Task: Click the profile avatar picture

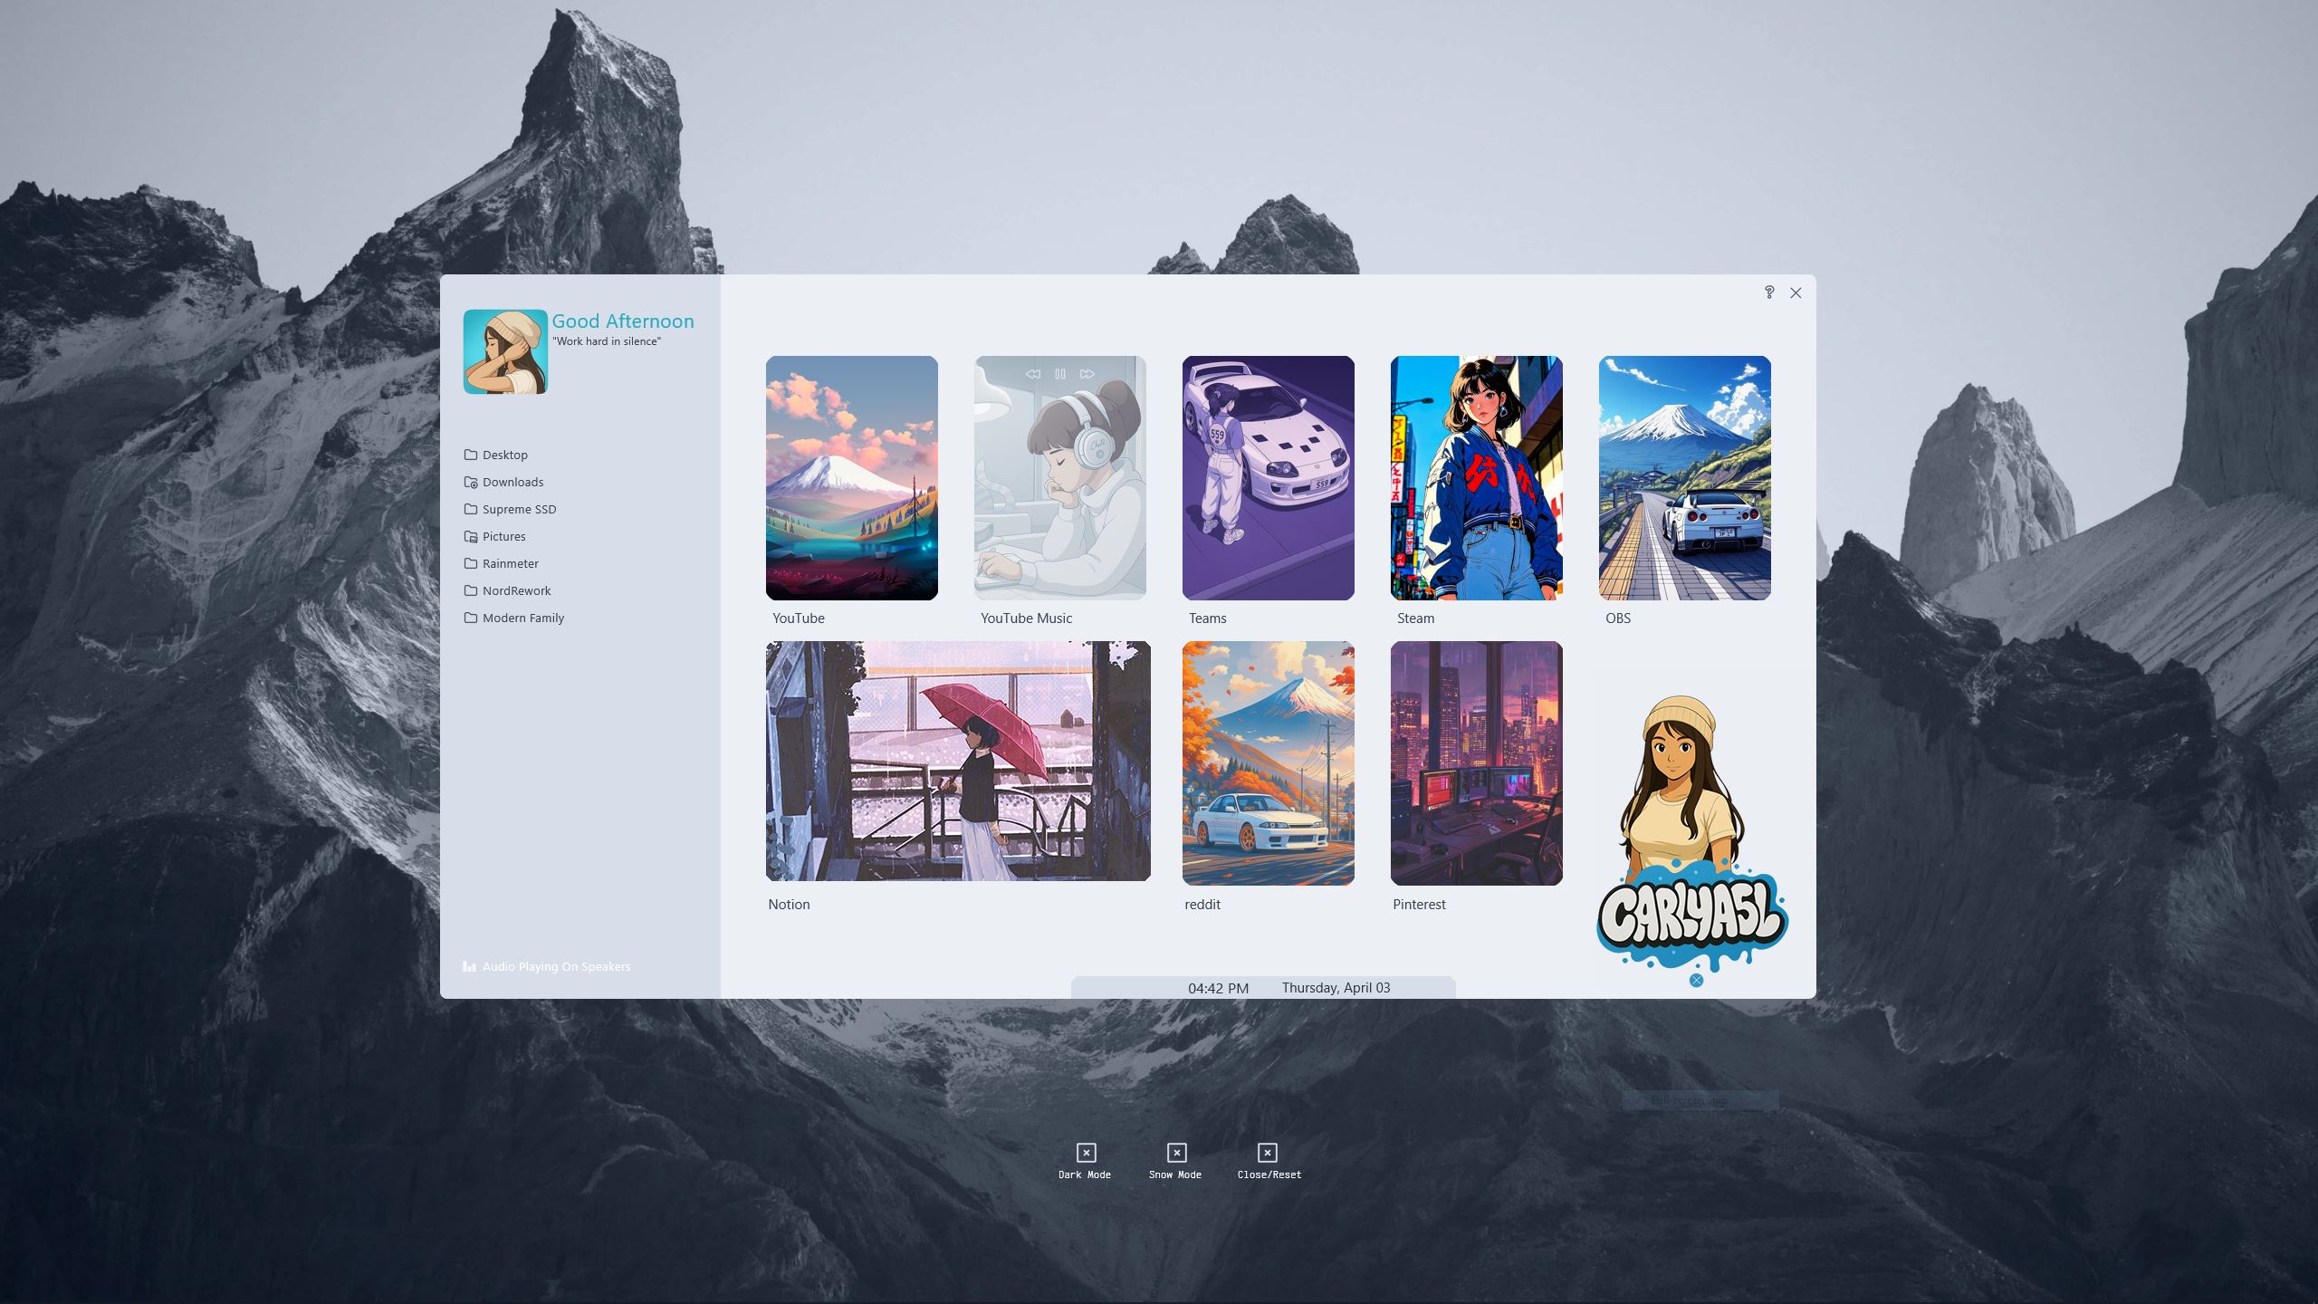Action: point(505,350)
